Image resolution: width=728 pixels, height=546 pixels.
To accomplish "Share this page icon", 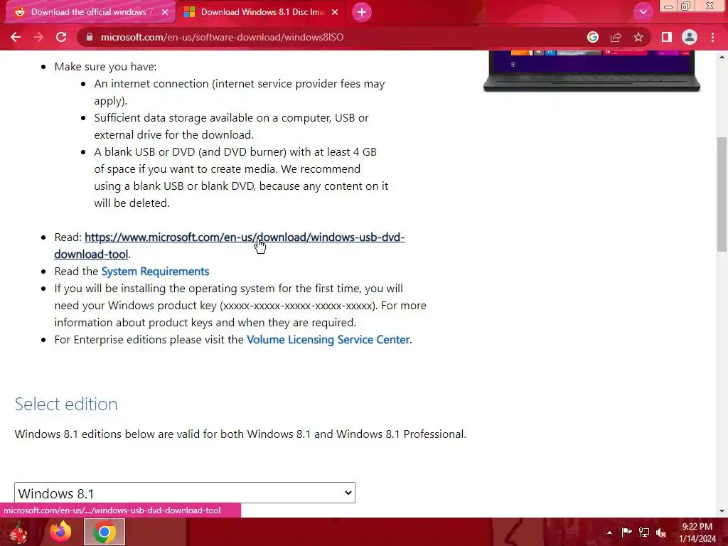I will coord(616,37).
